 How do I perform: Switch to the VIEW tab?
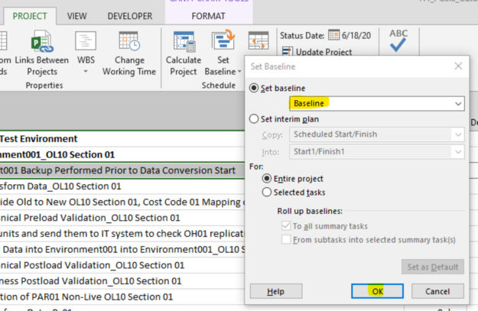pyautogui.click(x=76, y=16)
